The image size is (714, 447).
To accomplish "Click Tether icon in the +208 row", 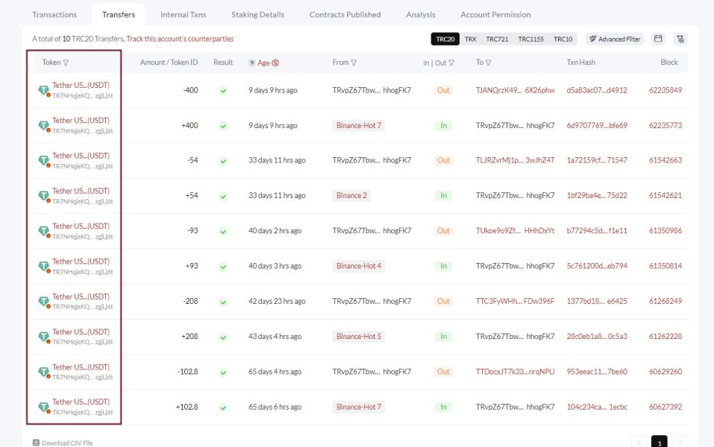I will tap(44, 337).
